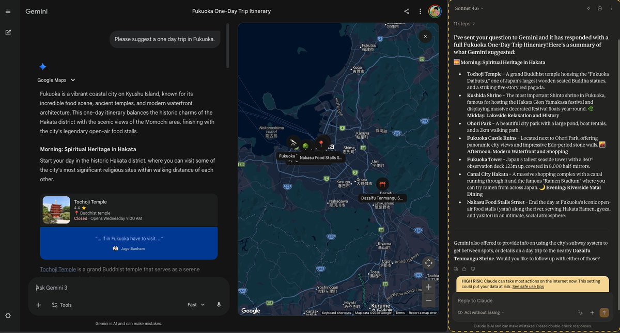
Task: Click Report a map error link
Action: [x=423, y=313]
